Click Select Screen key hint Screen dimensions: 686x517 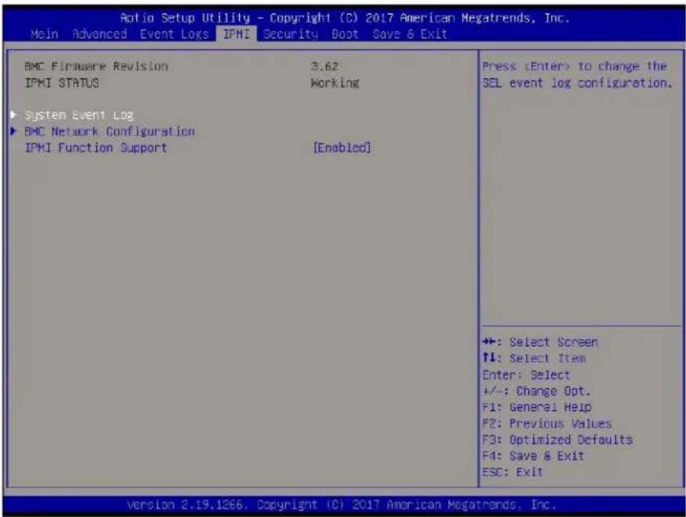click(540, 342)
